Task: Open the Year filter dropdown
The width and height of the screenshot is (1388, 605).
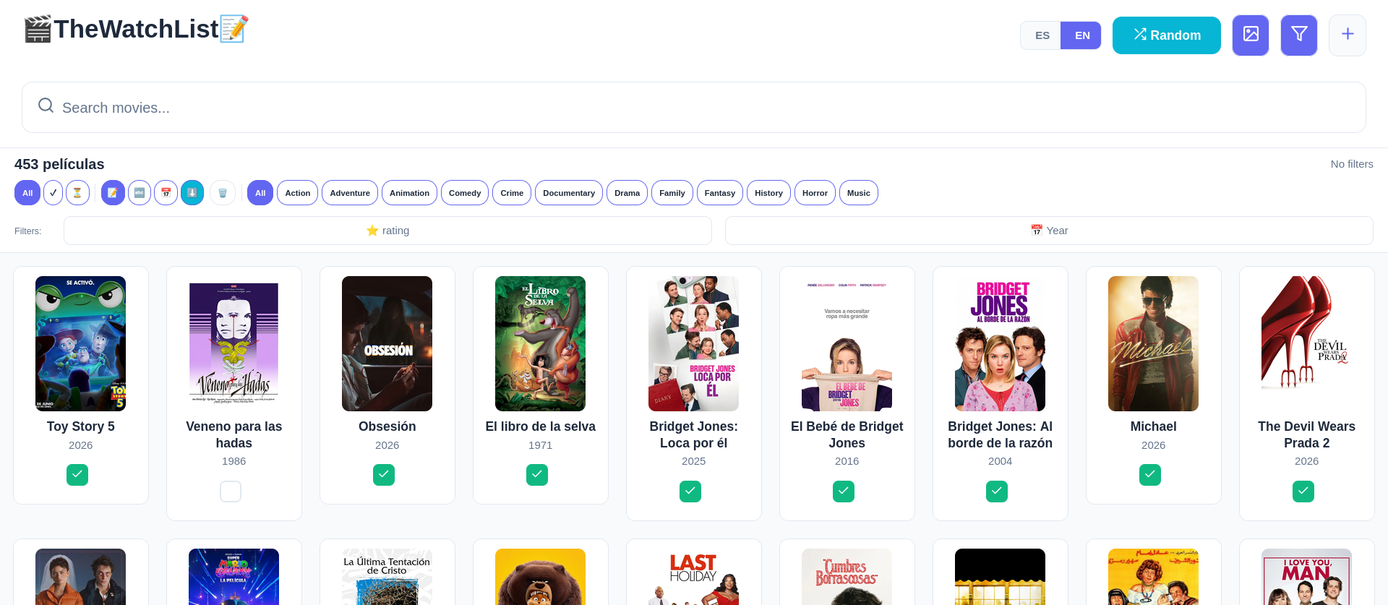Action: (1049, 231)
